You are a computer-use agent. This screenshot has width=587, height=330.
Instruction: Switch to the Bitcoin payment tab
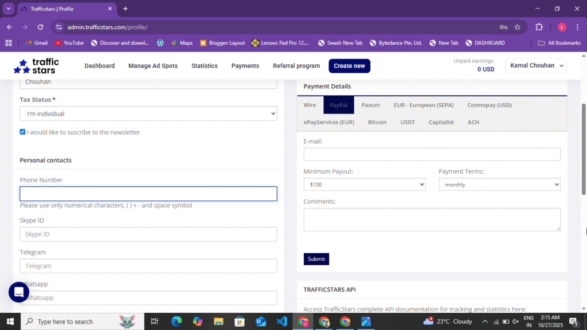coord(377,122)
